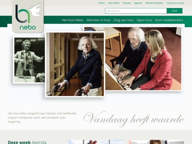192x144 pixels.
Task: Focus the 'Wat zoekt u?' search field
Action: [136, 11]
